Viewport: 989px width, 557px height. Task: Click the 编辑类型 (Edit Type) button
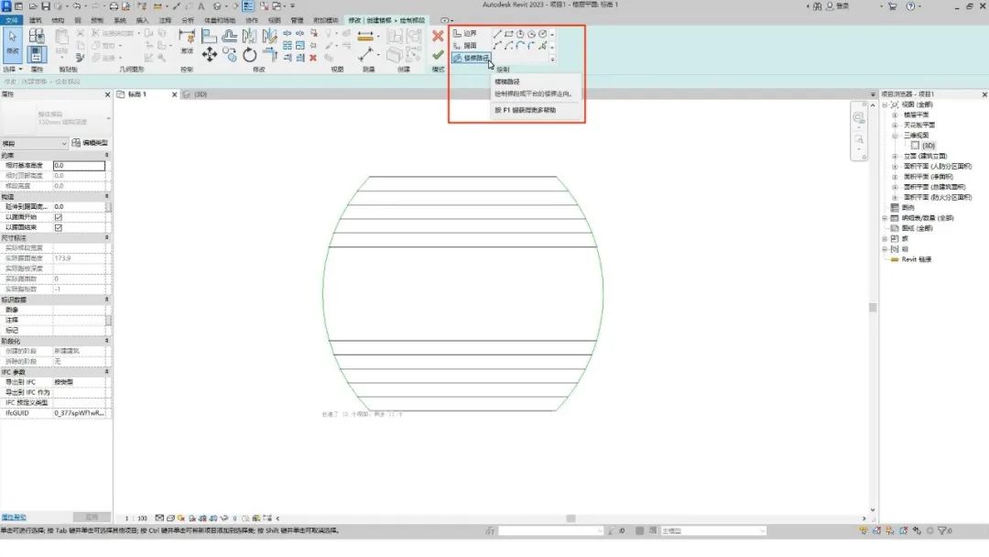coord(90,143)
